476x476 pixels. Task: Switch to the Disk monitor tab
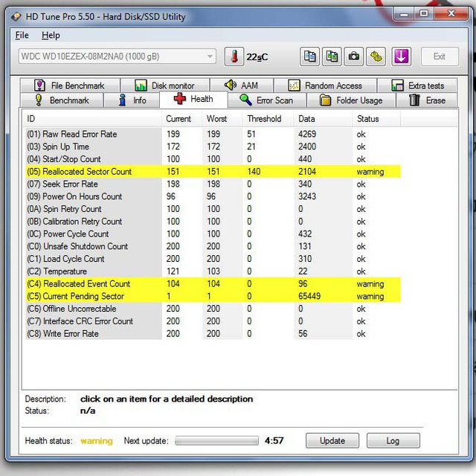165,86
